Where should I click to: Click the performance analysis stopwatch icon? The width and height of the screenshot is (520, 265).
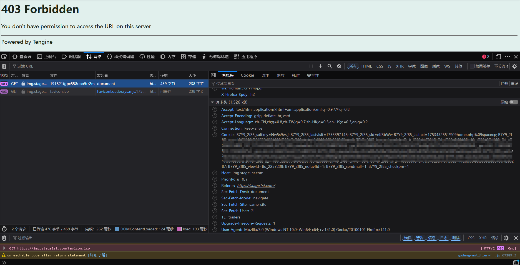click(x=4, y=229)
